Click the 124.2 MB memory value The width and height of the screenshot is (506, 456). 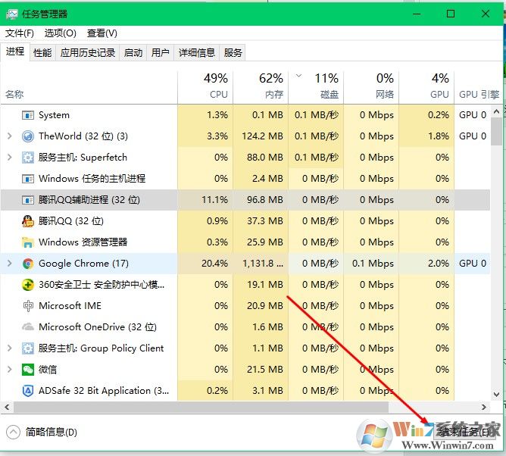[x=262, y=136]
